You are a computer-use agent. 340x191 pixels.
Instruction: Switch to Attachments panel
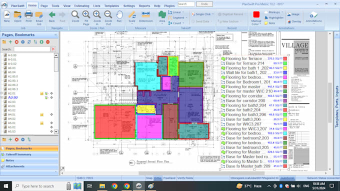[29, 166]
